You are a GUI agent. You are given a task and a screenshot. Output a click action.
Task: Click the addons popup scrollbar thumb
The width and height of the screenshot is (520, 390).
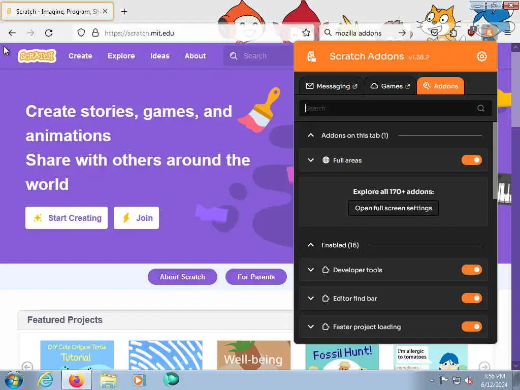point(495,160)
